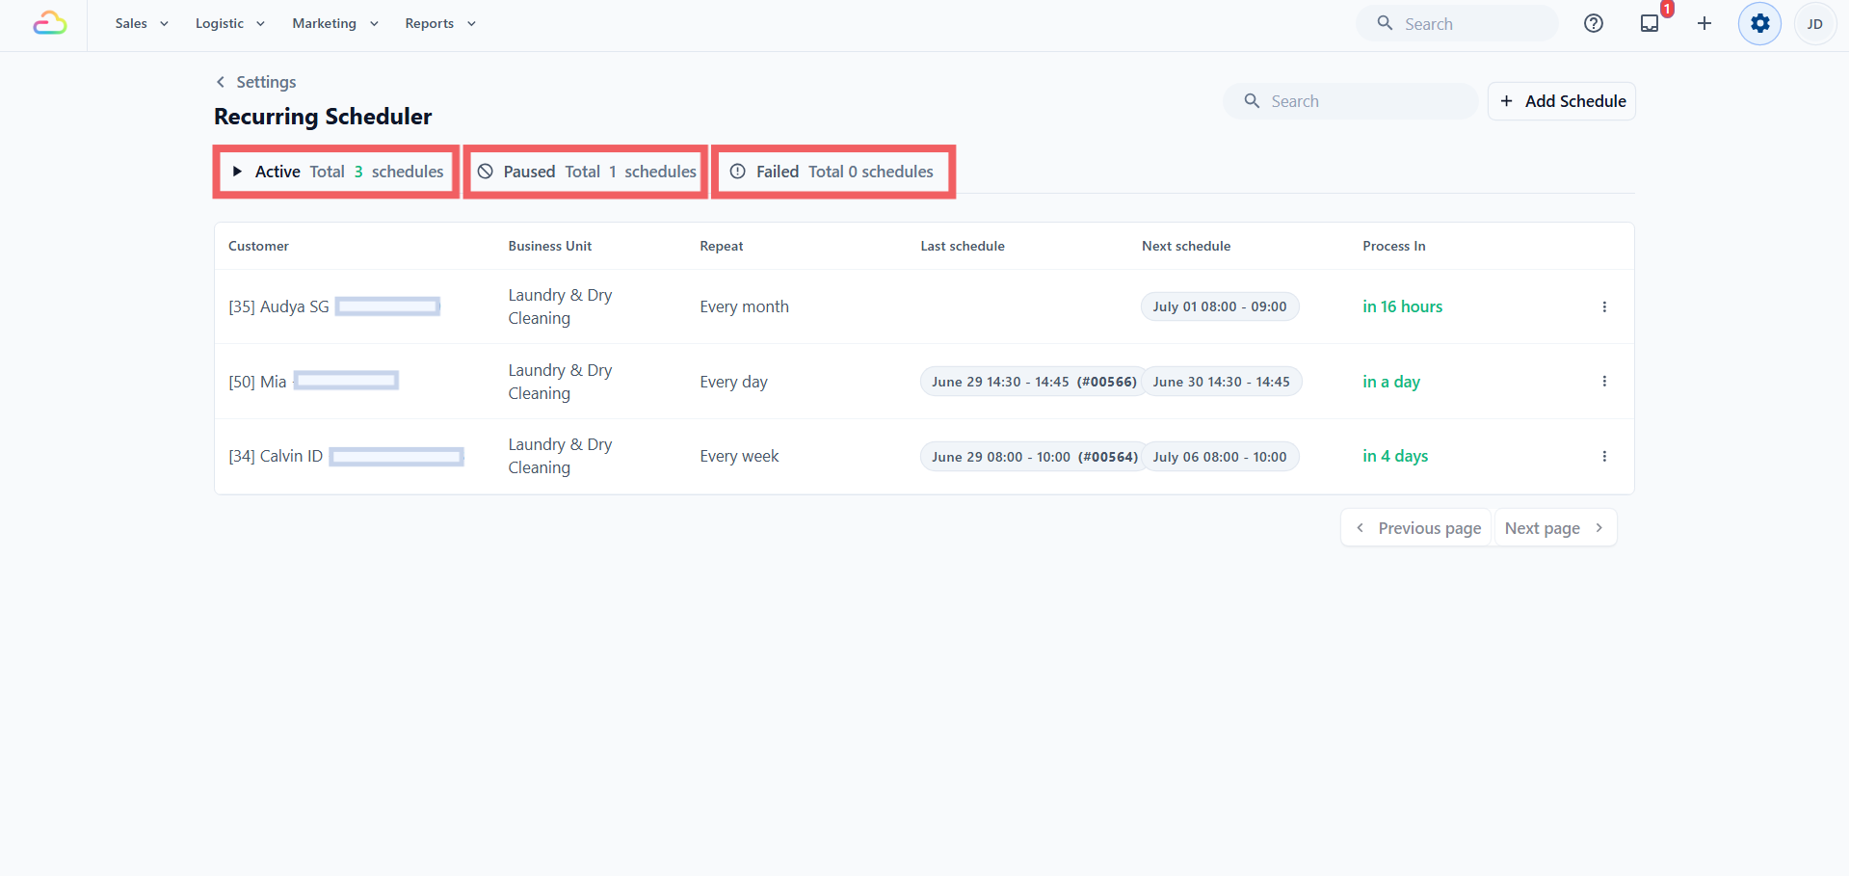Click 'Every day' repeat value
1850x877 pixels.
point(733,382)
